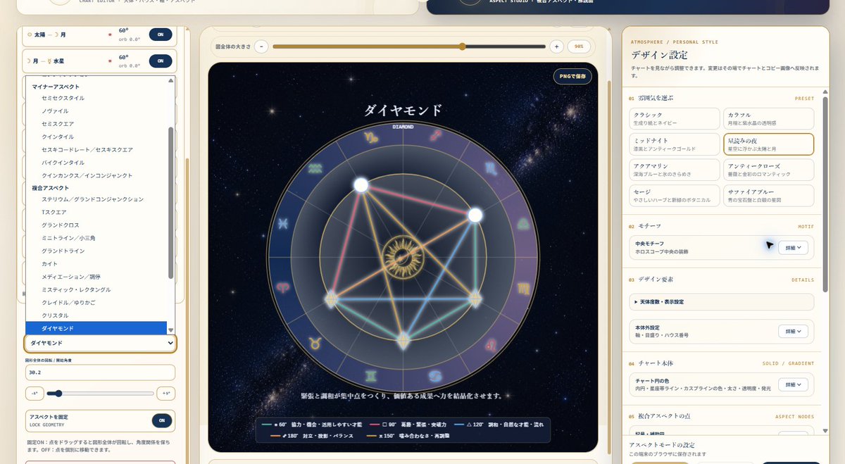
Task: Expand 詳細 for 本体外設定
Action: (x=793, y=331)
